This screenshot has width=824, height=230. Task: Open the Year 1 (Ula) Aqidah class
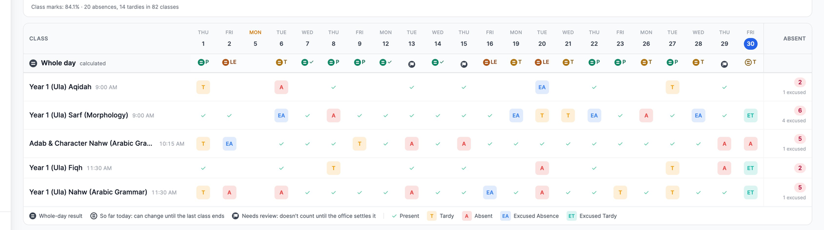[60, 87]
